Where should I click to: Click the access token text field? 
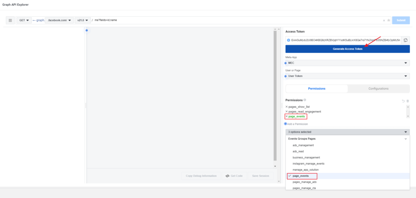pyautogui.click(x=346, y=40)
